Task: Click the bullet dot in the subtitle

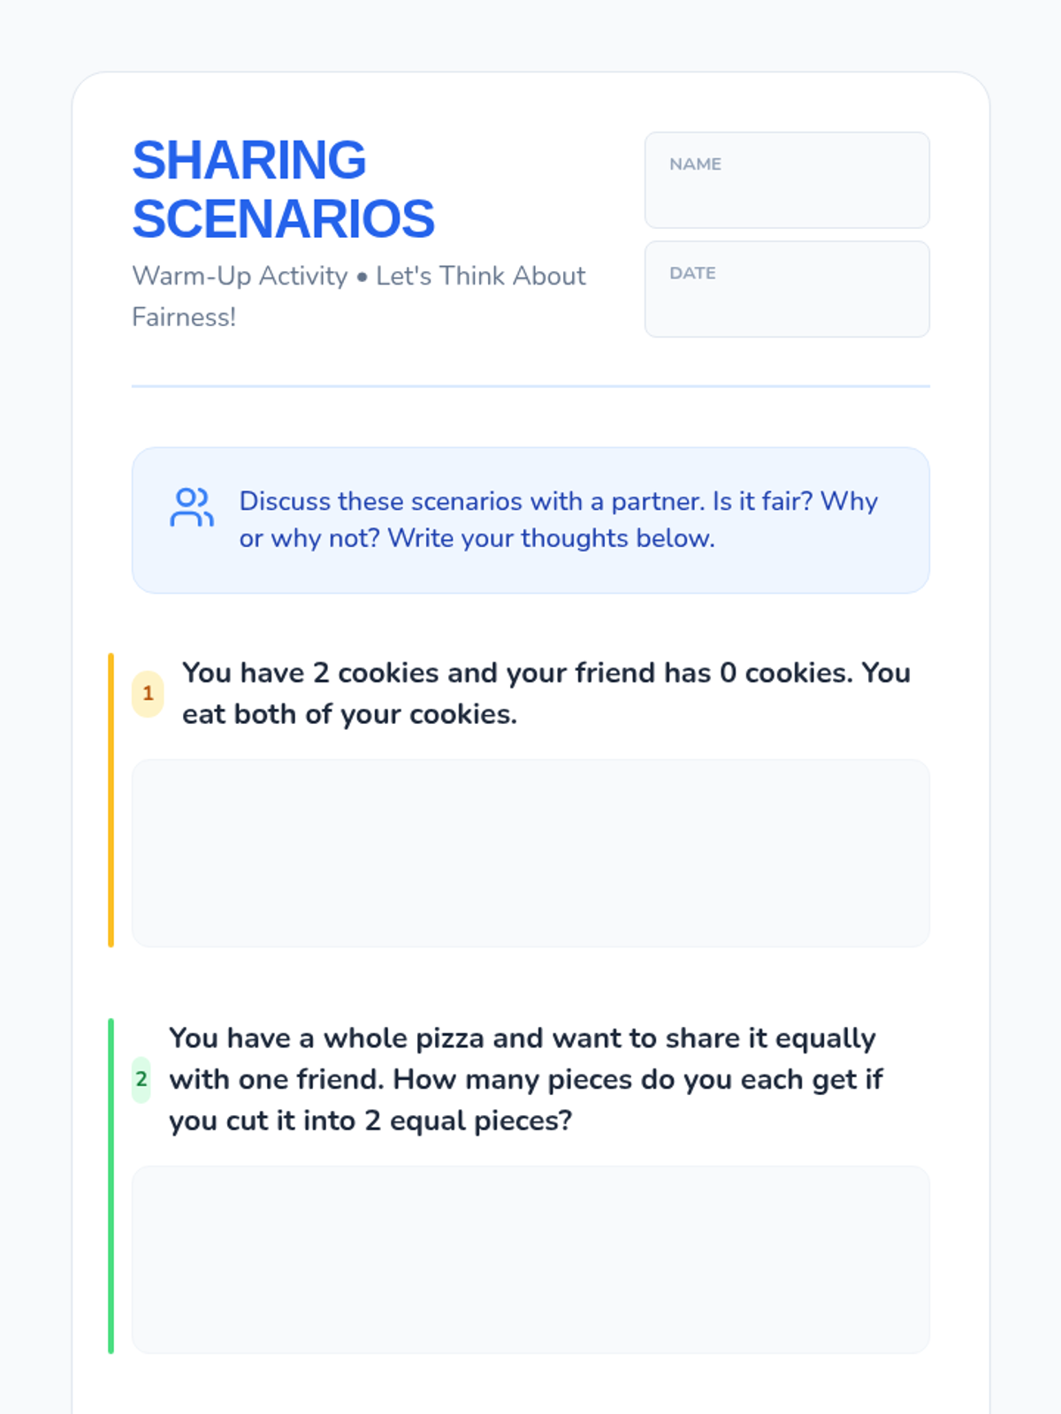Action: 362,277
